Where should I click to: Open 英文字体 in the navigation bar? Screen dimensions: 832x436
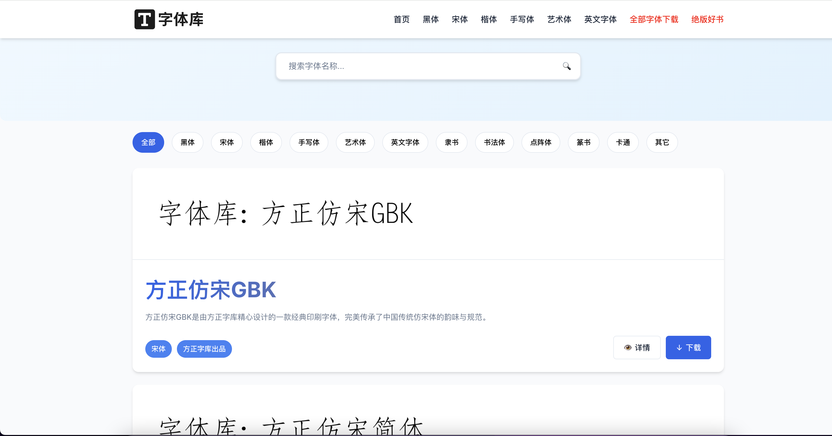tap(600, 19)
